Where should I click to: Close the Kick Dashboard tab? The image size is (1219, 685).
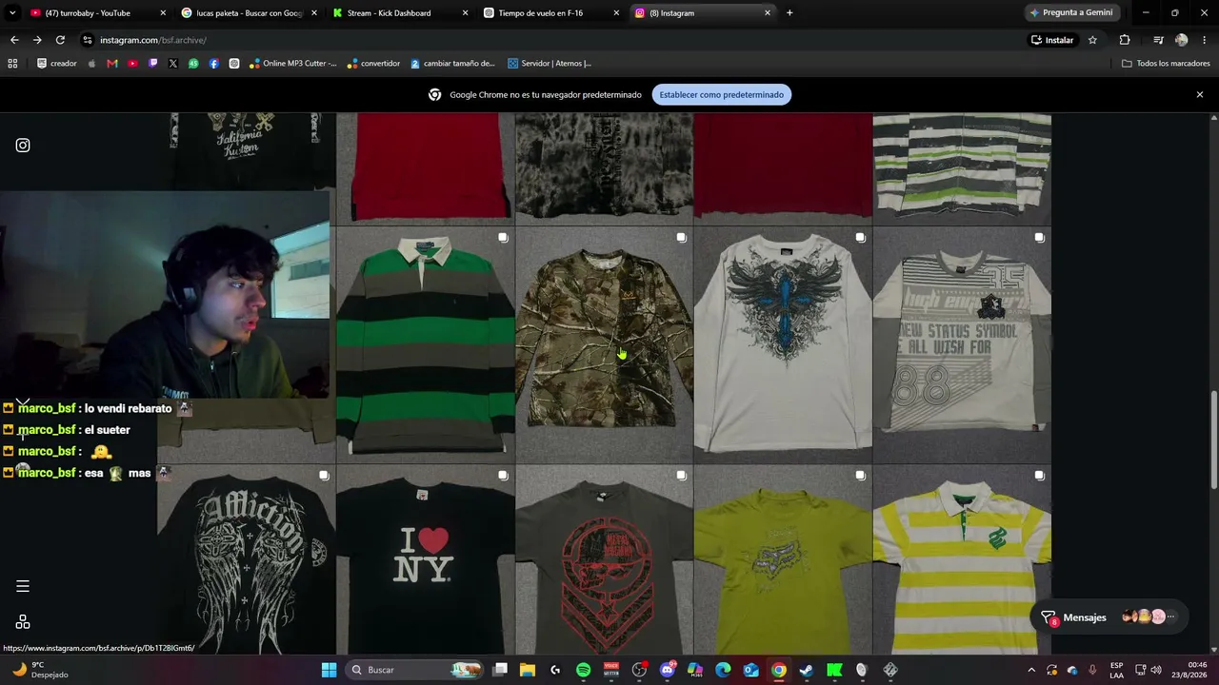[465, 13]
